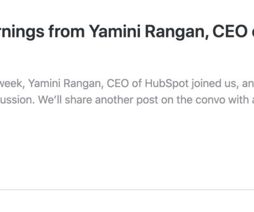Click 'Rangan,' in the bold headline

[177, 32]
